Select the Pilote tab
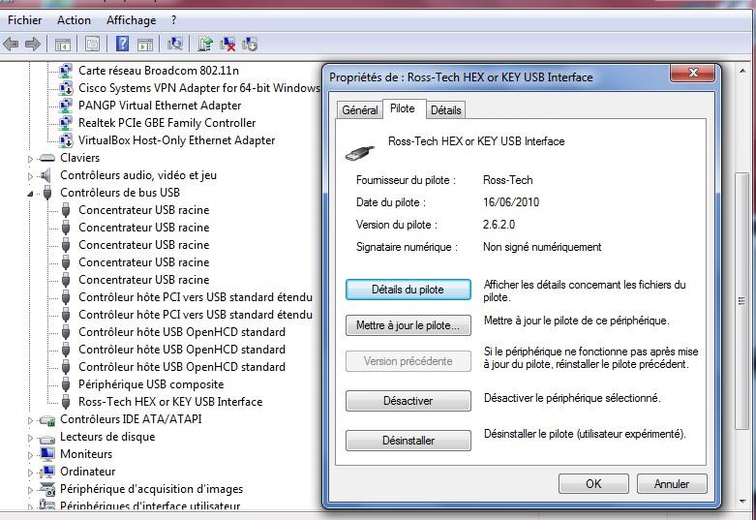This screenshot has width=756, height=520. [403, 108]
